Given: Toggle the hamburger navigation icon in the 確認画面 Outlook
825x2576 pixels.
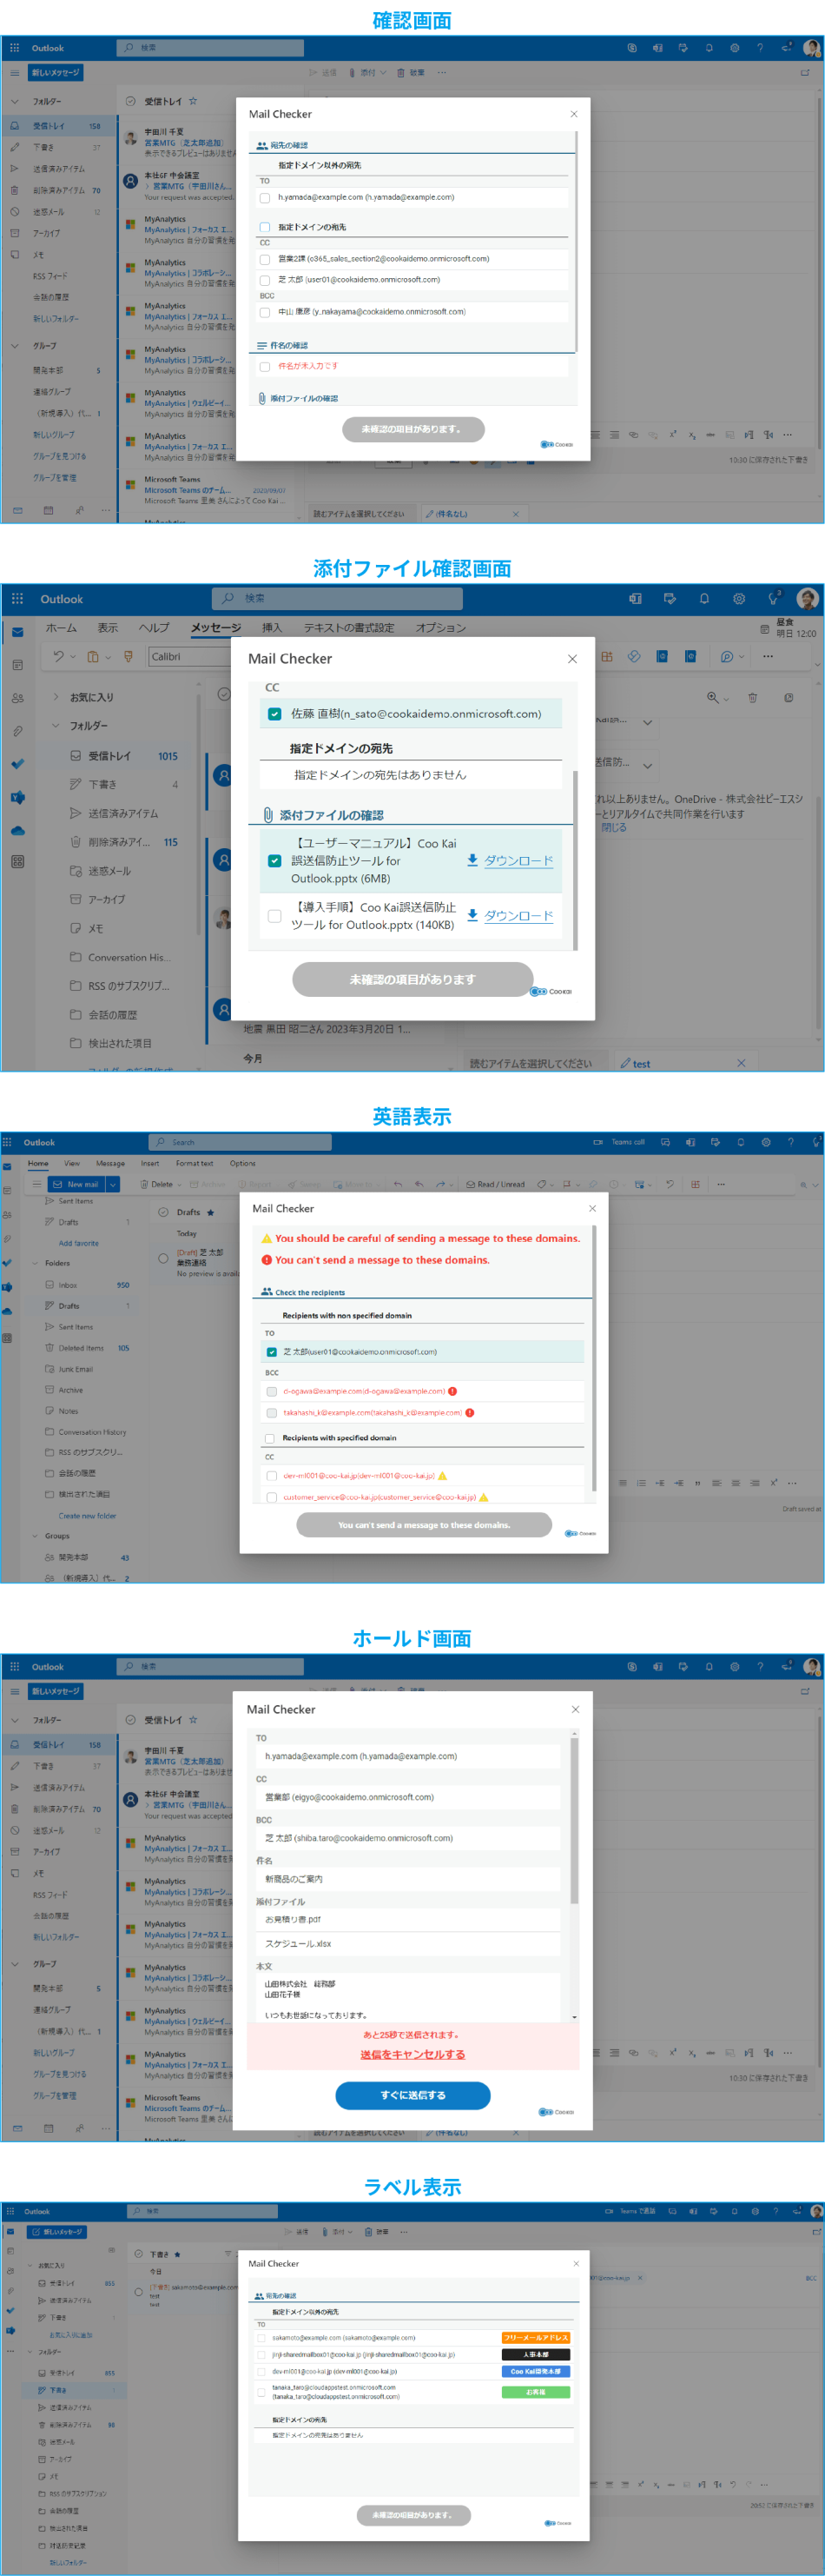Looking at the screenshot, I should coord(14,73).
